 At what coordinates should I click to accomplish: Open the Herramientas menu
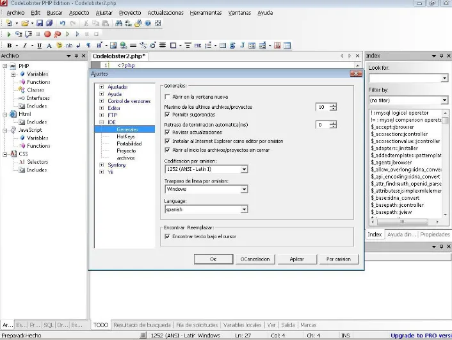pyautogui.click(x=206, y=13)
